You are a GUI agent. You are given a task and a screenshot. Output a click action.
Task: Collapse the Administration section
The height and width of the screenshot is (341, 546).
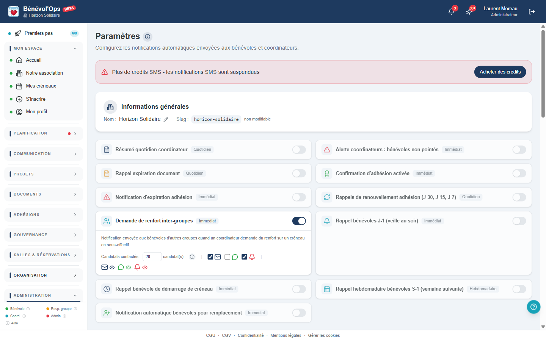click(x=44, y=296)
